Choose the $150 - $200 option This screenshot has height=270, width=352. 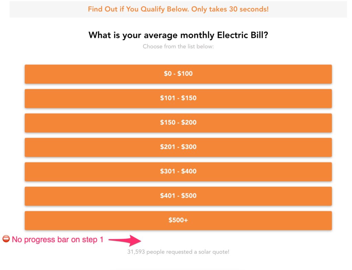(178, 123)
